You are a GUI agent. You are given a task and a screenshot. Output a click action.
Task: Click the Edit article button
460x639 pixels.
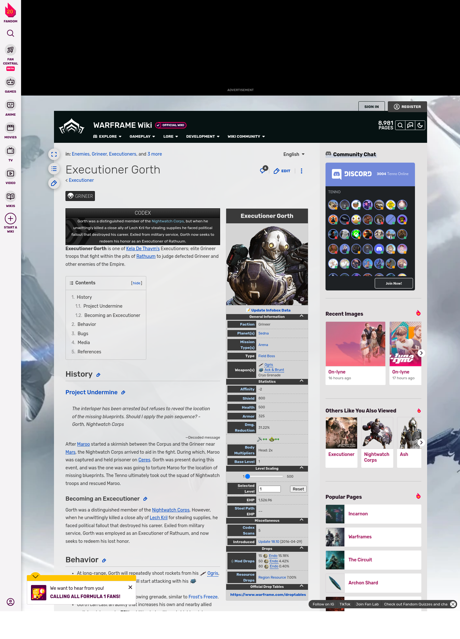[282, 171]
